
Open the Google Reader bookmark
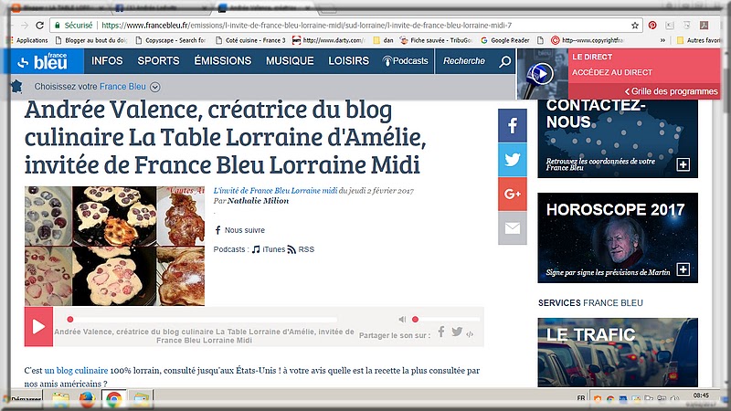click(505, 40)
